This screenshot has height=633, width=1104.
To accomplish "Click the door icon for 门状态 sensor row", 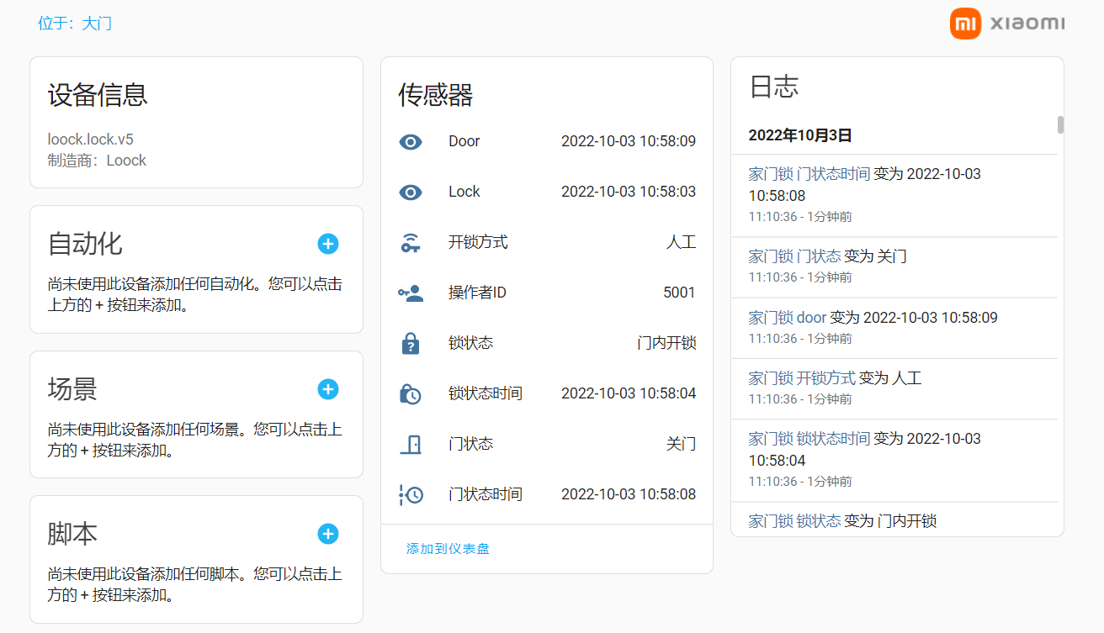I will [410, 445].
